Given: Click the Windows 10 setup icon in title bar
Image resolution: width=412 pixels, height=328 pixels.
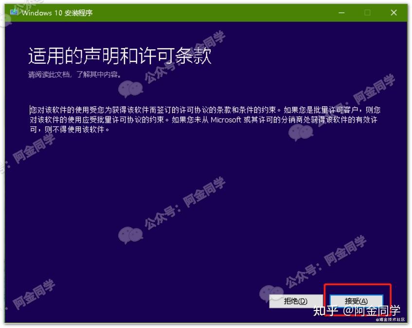Looking at the screenshot, I should click(x=14, y=12).
